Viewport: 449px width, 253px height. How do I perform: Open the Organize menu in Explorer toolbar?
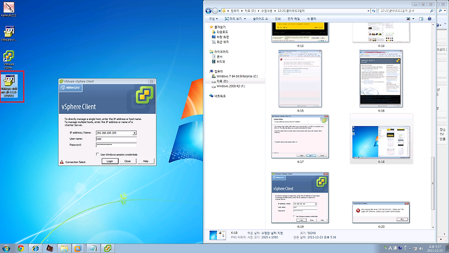click(x=213, y=19)
